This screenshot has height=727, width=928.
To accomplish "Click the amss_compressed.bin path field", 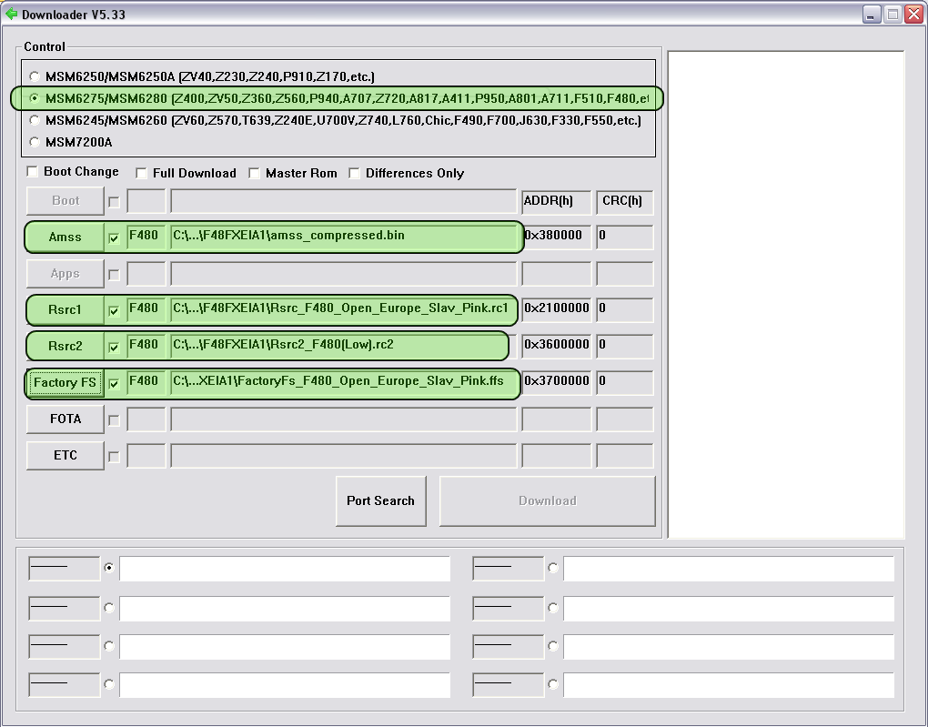I will pos(344,235).
